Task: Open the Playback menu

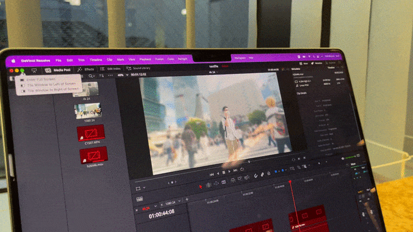Action: point(145,59)
